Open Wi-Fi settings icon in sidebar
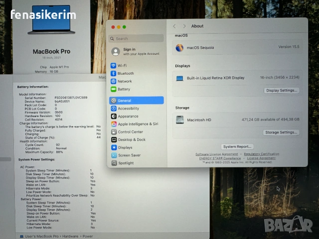This screenshot has height=239, width=319. (113, 65)
